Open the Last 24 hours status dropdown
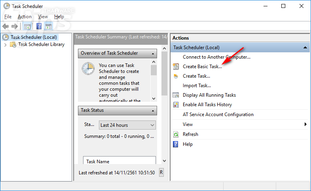Viewport: 311px width, 191px height. pos(127,125)
